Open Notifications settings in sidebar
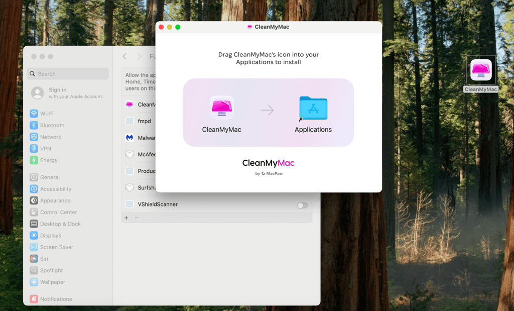The height and width of the screenshot is (311, 514). [x=51, y=299]
